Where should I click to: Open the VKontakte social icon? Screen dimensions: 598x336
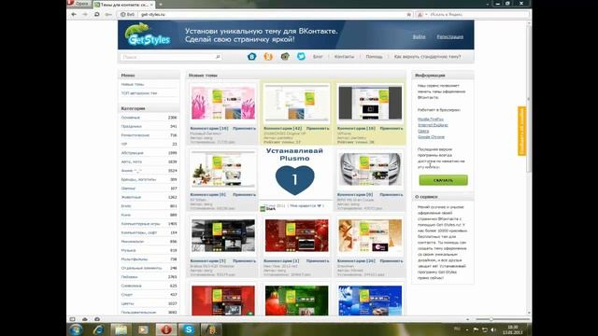pyautogui.click(x=251, y=57)
